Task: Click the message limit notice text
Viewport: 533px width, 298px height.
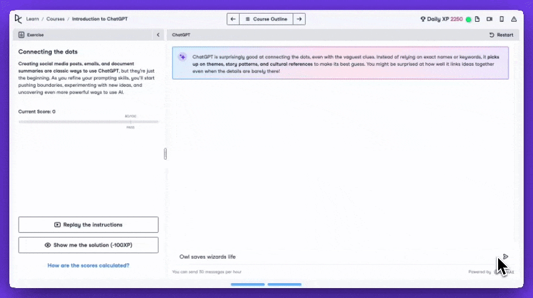Action: coord(207,272)
